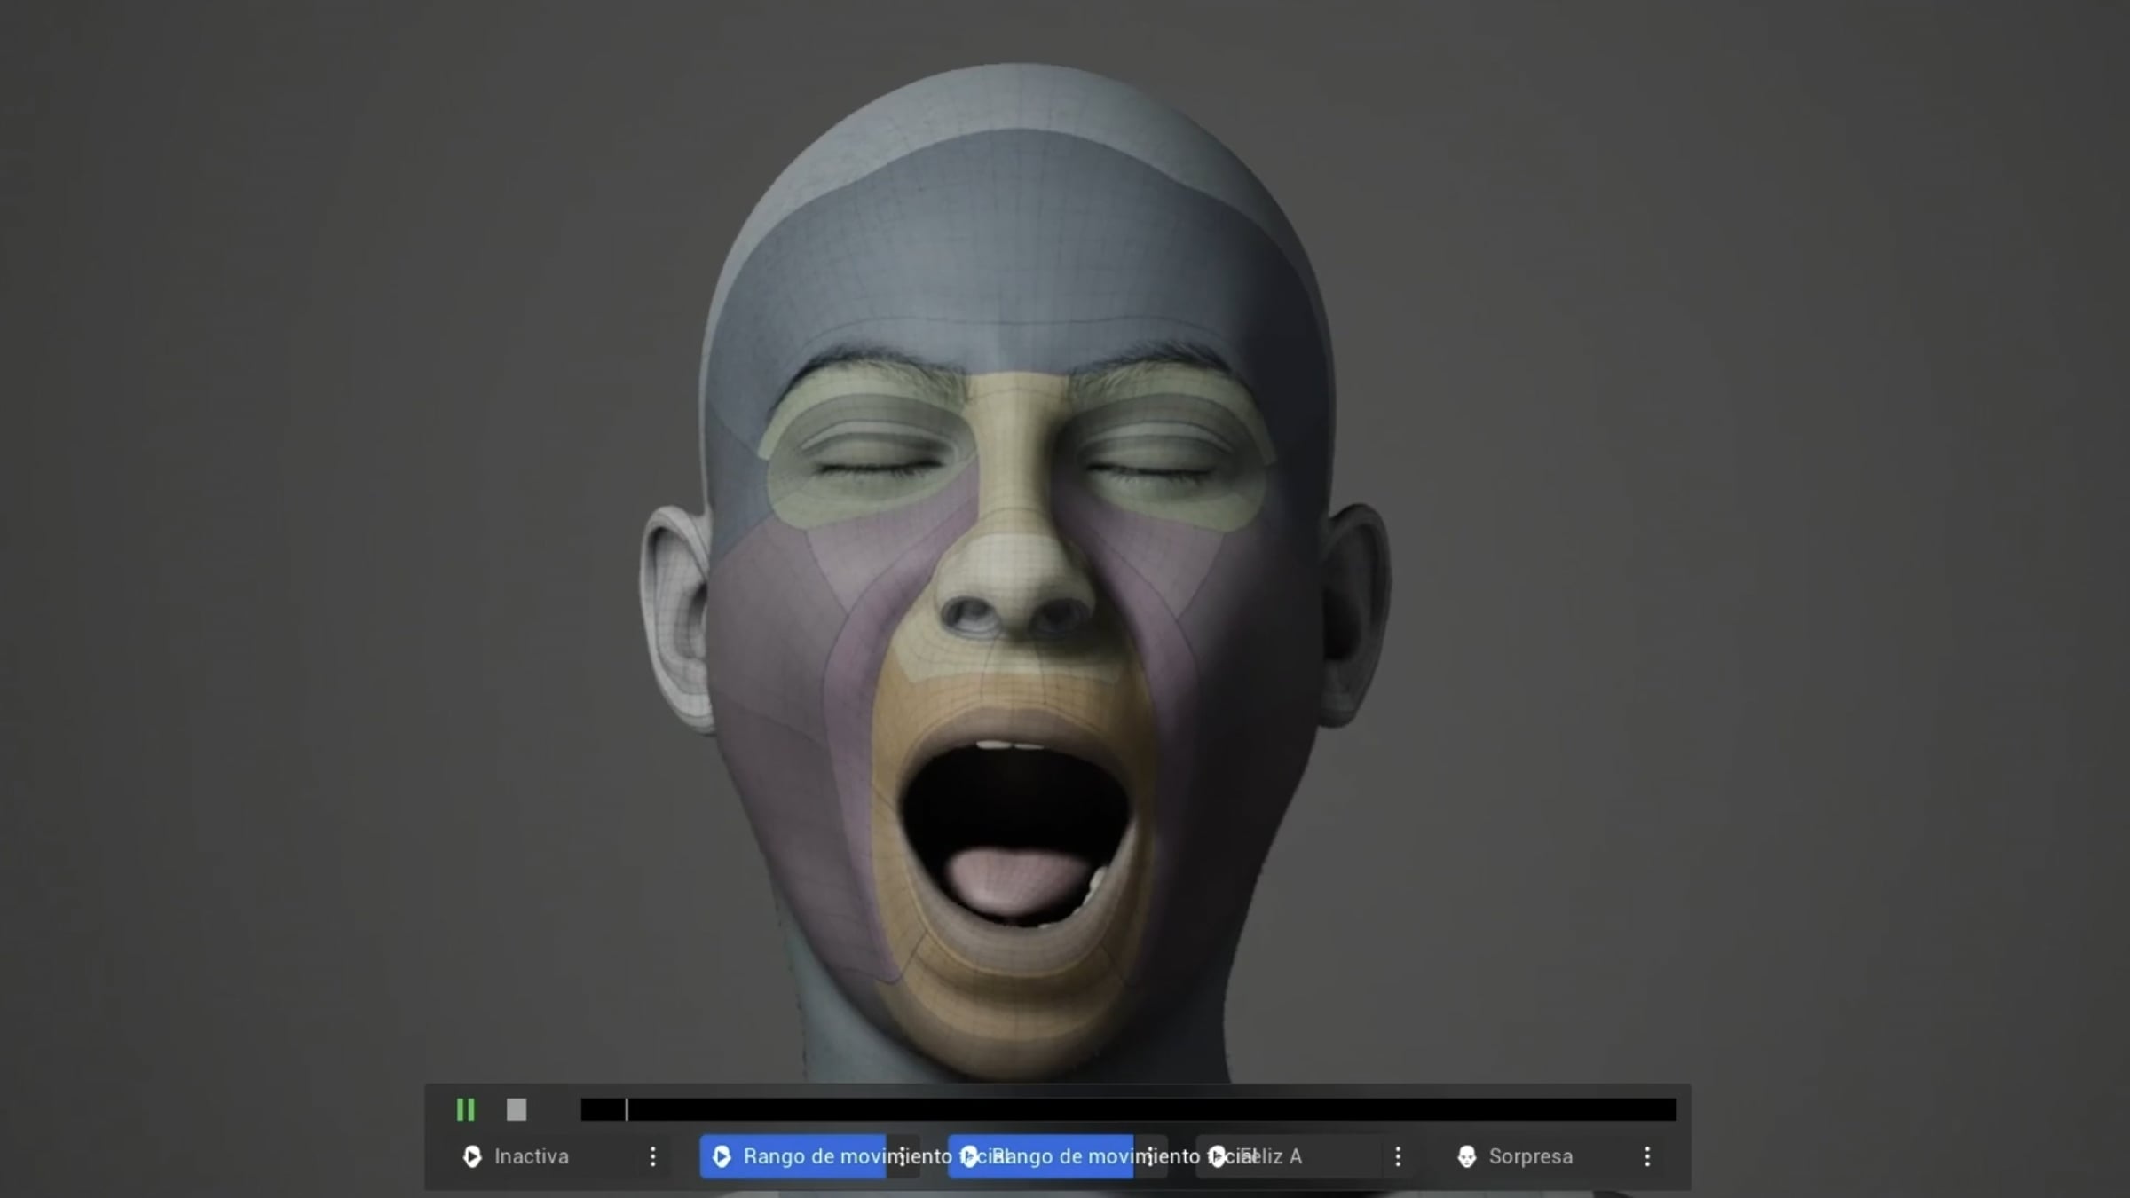Open the three-dot menu for Inactiva
Screen dimensions: 2130x1198
[653, 1156]
